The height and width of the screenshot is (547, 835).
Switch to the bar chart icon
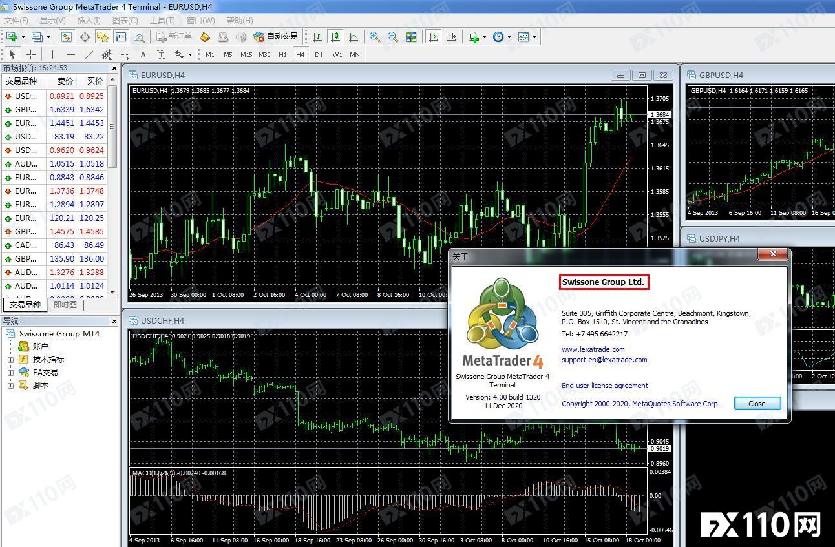(317, 37)
